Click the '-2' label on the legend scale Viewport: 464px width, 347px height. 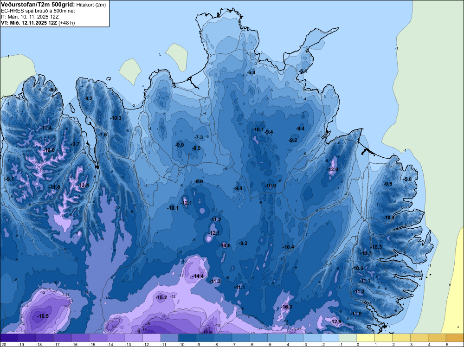(324, 344)
